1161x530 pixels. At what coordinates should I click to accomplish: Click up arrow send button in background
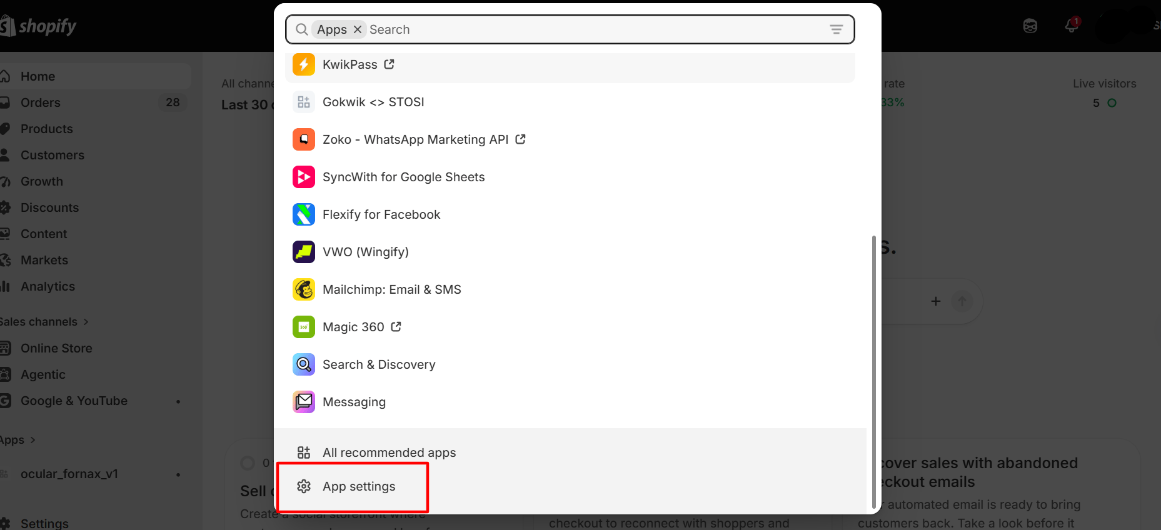(x=962, y=301)
